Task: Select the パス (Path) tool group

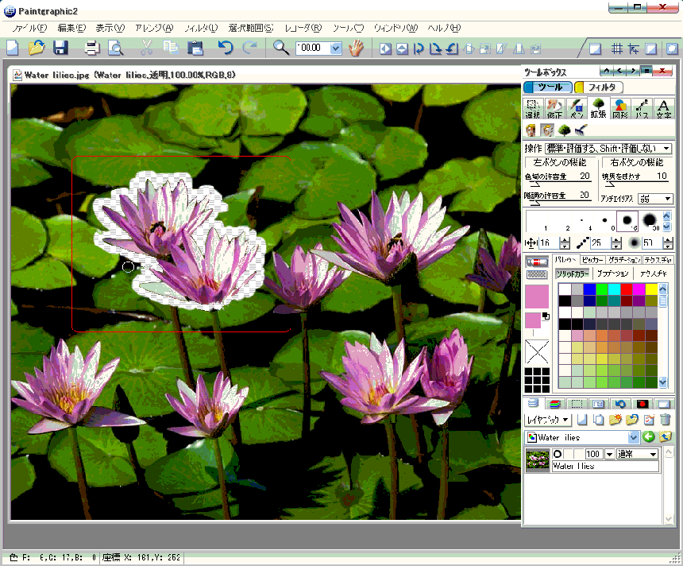Action: point(642,109)
